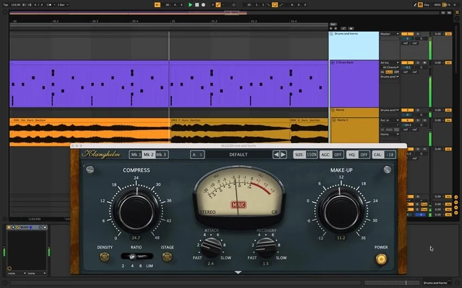Viewport: 462px width, 288px height.
Task: Click the MJUC VU meter display
Action: pyautogui.click(x=239, y=194)
